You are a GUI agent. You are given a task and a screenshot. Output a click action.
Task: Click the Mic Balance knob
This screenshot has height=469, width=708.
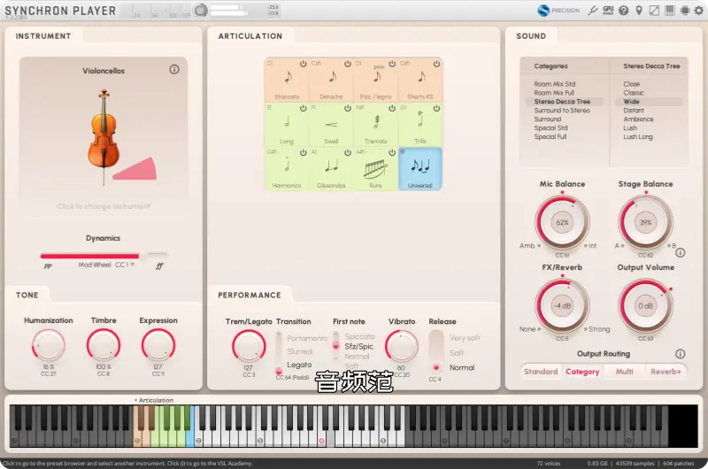562,222
